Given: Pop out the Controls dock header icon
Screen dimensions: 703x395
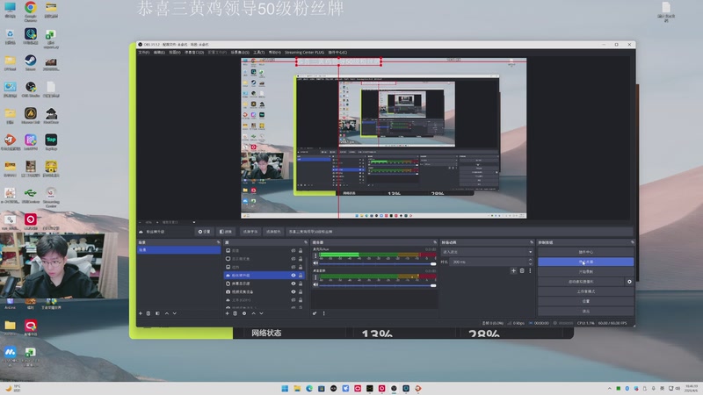Looking at the screenshot, I should [x=632, y=242].
